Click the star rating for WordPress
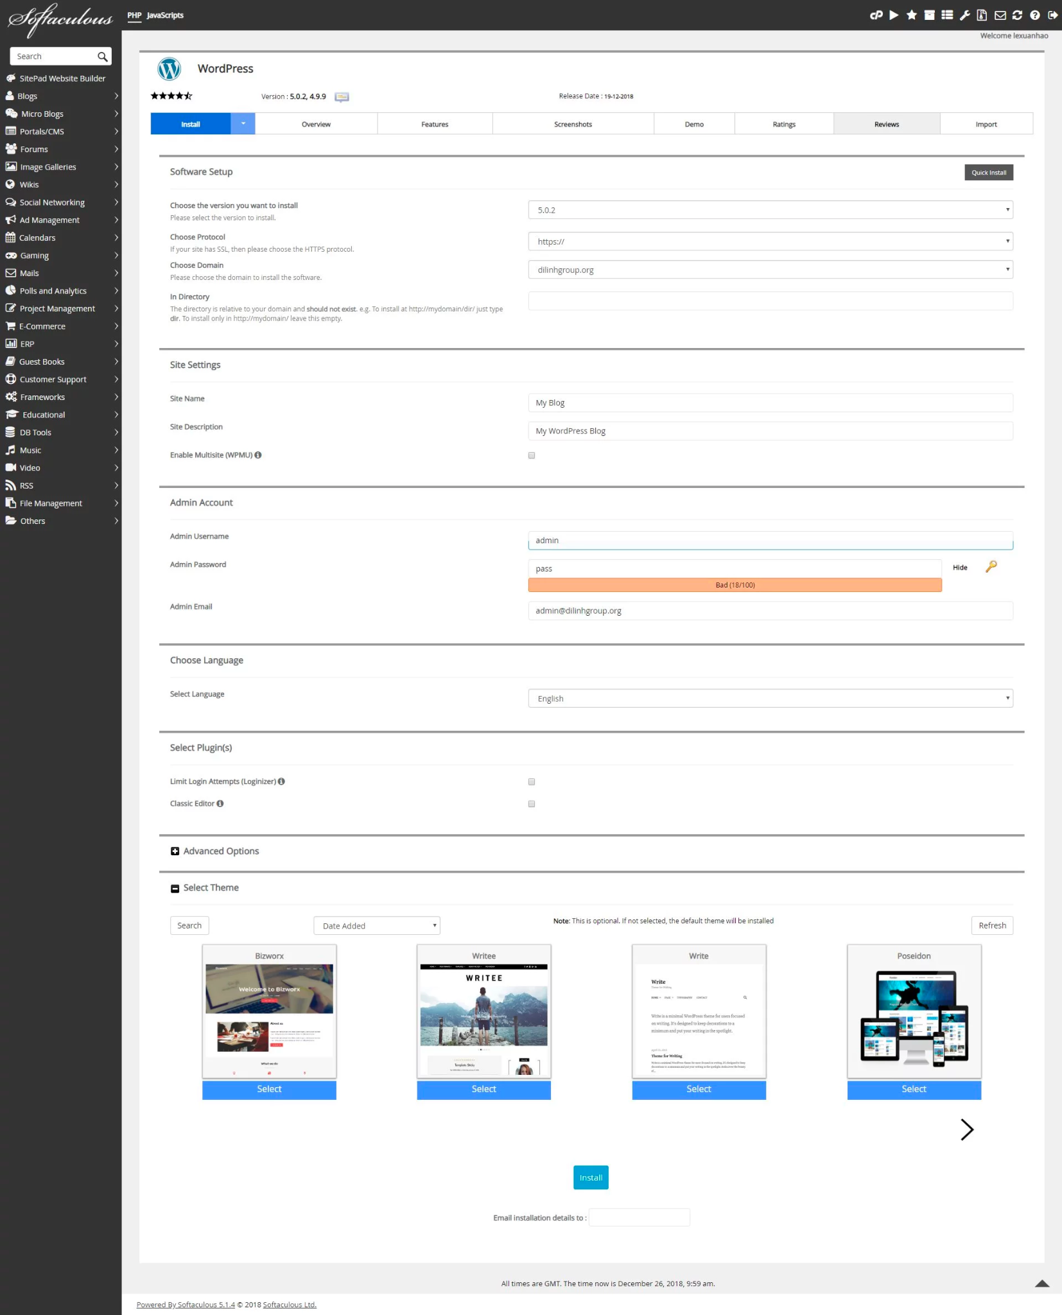The width and height of the screenshot is (1062, 1315). pyautogui.click(x=171, y=96)
